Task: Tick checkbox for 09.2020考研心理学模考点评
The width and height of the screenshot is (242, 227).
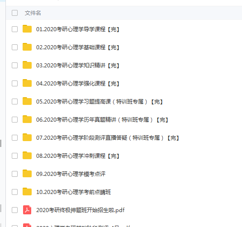Action: click(14, 174)
